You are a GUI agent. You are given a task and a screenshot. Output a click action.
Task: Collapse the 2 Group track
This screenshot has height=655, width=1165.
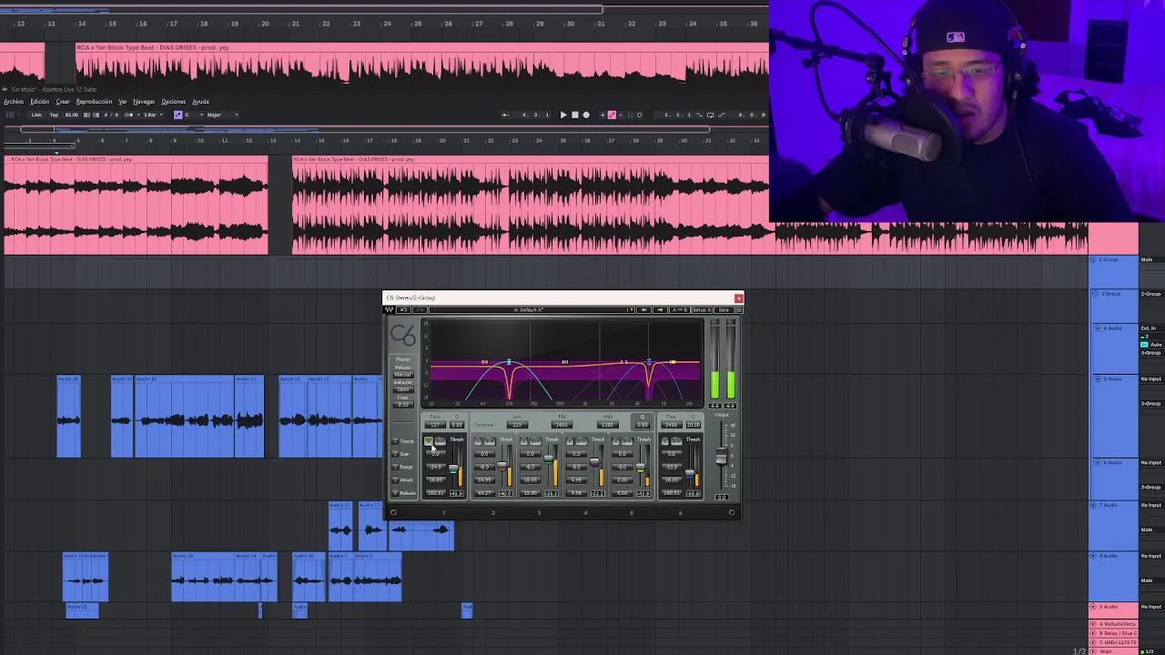pos(1093,260)
